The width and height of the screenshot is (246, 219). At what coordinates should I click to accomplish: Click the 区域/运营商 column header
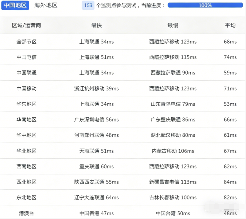pos(26,25)
